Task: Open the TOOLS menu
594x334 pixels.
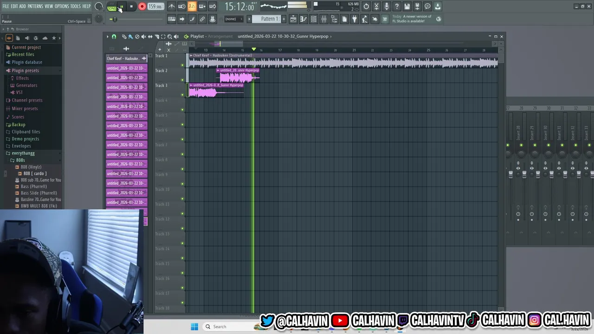Action: pyautogui.click(x=76, y=6)
